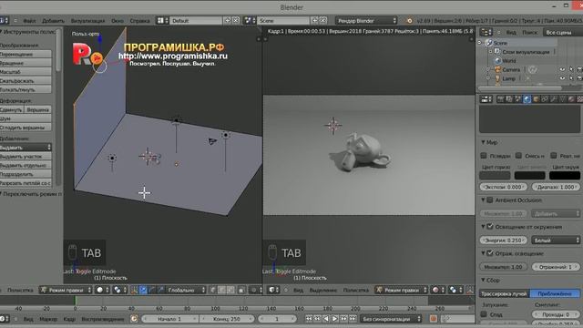Toggle Camera visibility eye in outliner
Screen dimensions: 583x328
(562, 69)
